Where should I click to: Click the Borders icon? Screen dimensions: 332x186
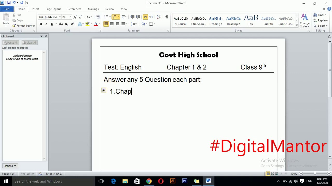(x=151, y=24)
